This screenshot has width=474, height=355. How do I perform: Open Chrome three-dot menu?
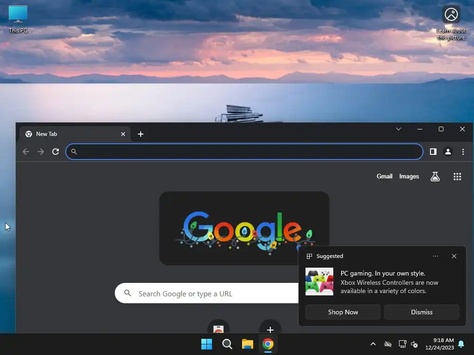463,152
